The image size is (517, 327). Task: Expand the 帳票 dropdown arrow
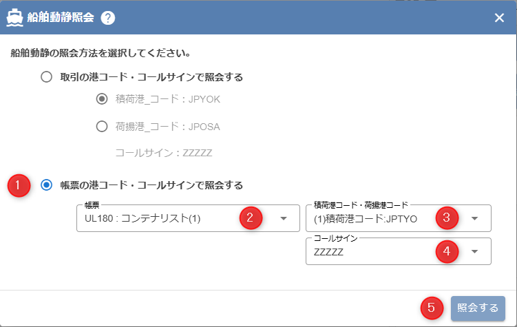point(284,219)
